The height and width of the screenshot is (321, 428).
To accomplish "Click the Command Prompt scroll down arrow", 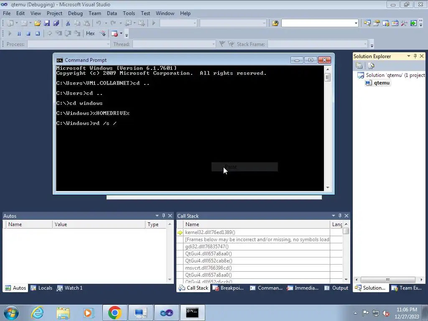I will pyautogui.click(x=328, y=188).
